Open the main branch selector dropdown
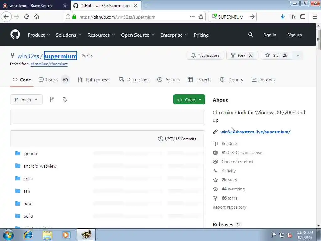This screenshot has height=241, width=321. pyautogui.click(x=26, y=99)
